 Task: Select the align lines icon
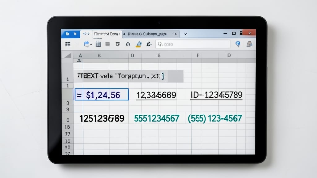107,44
